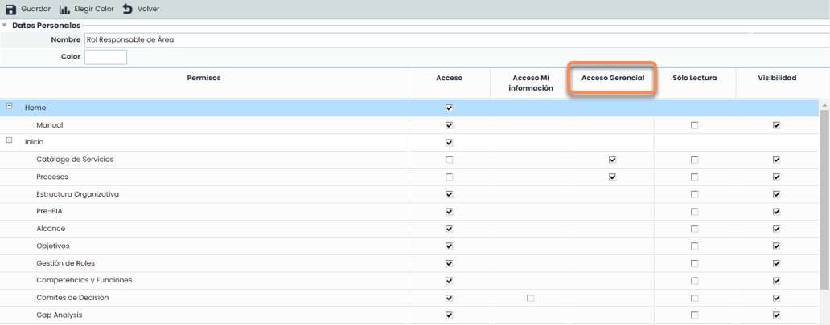Screen dimensions: 830x325
Task: Collapse the Home tree node
Action: click(x=10, y=107)
